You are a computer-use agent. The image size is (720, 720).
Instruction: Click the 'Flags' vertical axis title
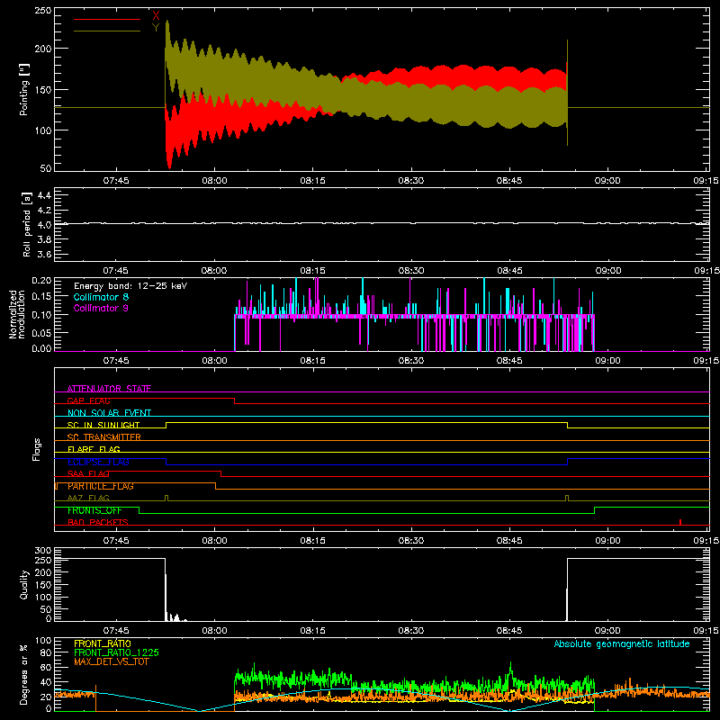36,449
